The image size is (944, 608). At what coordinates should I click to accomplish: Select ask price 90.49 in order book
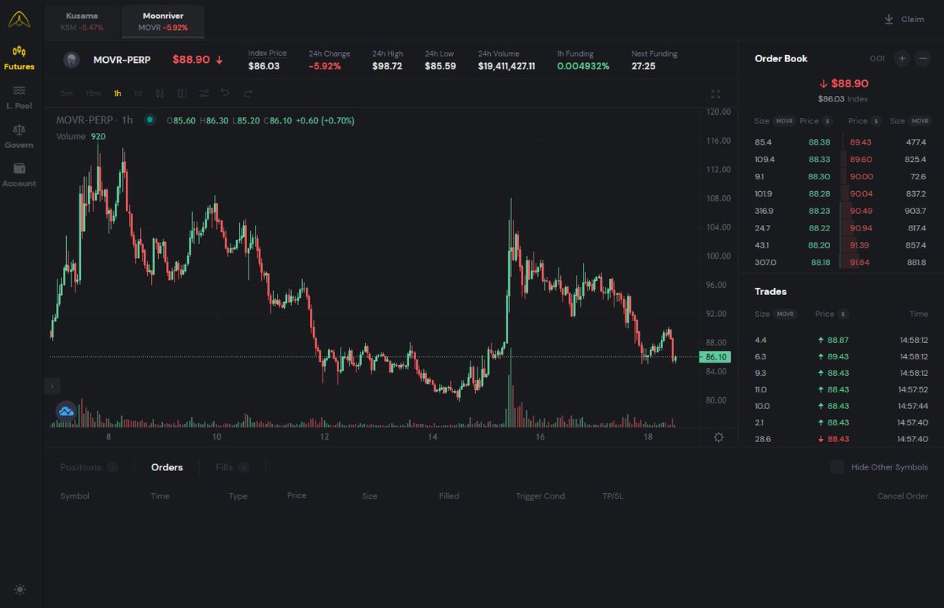click(861, 211)
